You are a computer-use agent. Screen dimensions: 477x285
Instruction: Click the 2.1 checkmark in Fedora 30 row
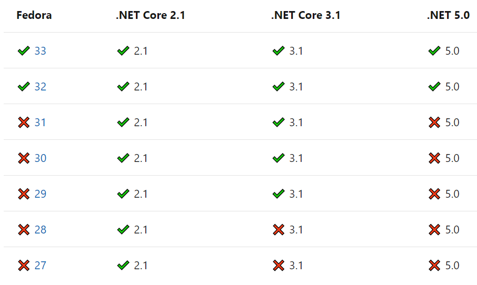(123, 158)
